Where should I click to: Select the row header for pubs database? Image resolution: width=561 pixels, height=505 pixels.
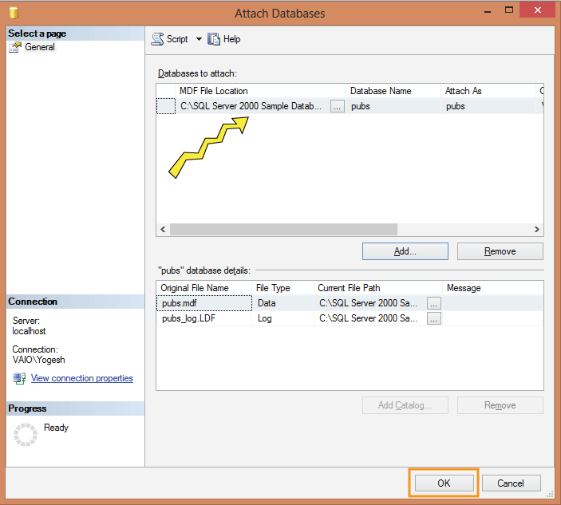(165, 106)
